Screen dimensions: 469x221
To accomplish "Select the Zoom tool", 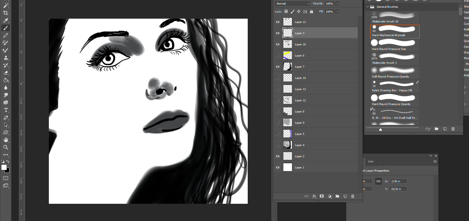I will pos(5,147).
